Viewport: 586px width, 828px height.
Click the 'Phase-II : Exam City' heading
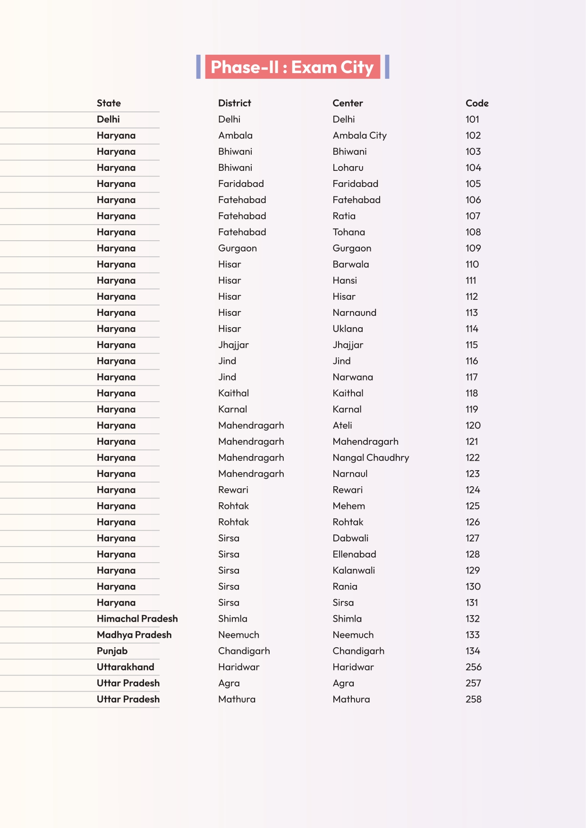(292, 67)
